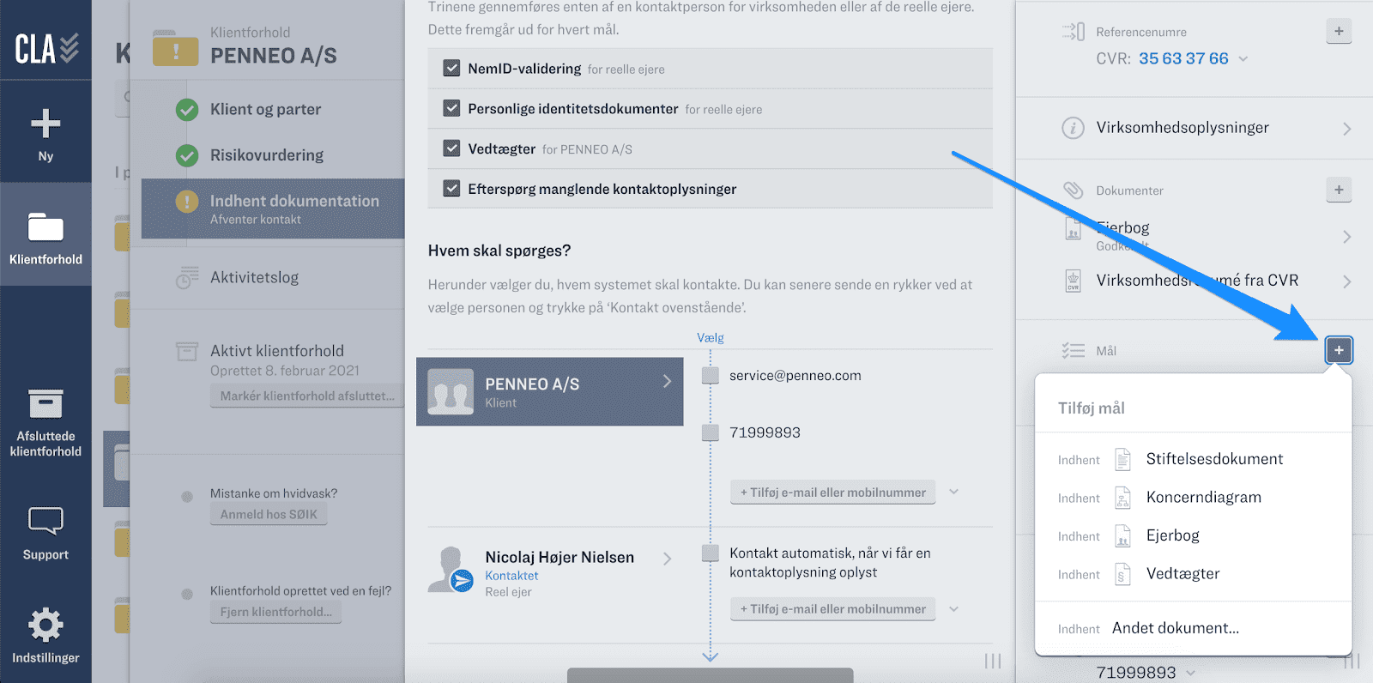Click the Koncerndiagram file icon

coord(1122,498)
